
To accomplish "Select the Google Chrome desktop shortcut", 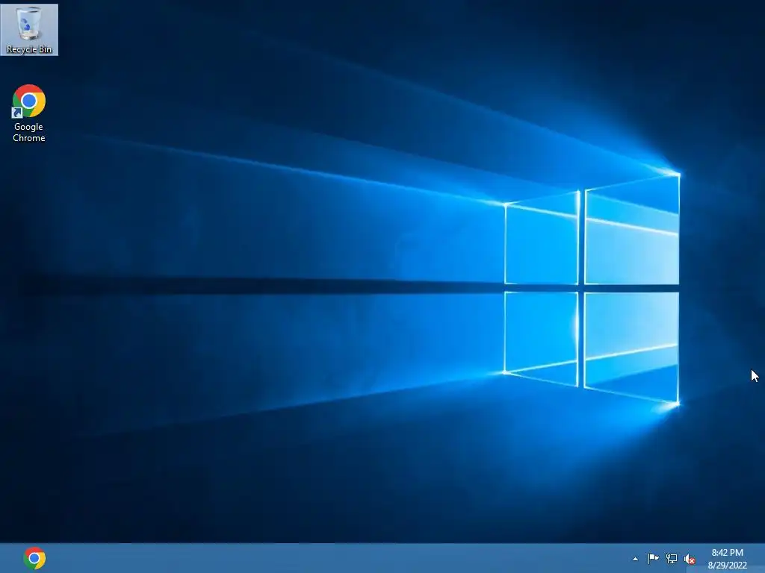I will [x=29, y=113].
